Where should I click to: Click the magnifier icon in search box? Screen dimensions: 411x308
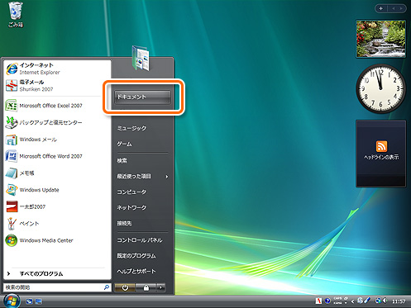[107, 287]
